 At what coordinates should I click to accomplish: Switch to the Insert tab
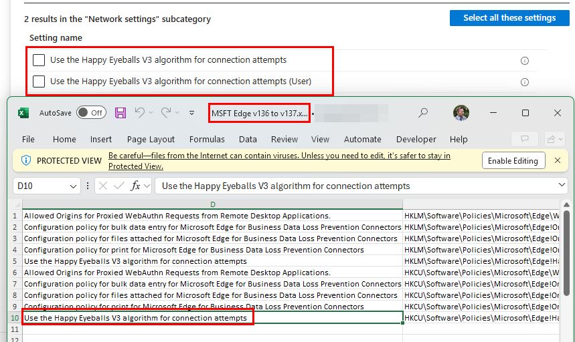101,140
